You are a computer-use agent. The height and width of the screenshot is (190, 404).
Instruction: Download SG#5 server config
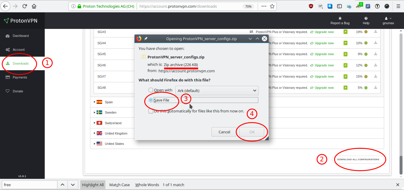tap(376, 54)
